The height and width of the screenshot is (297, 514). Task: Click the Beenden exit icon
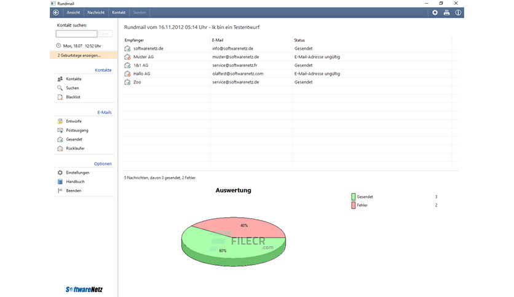60,191
